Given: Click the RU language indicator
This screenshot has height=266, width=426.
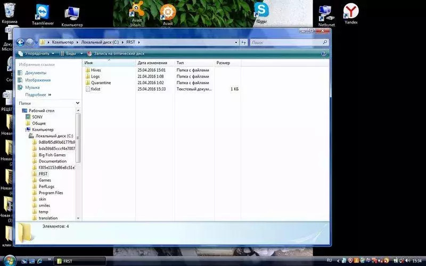Looking at the screenshot, I should coord(329,260).
